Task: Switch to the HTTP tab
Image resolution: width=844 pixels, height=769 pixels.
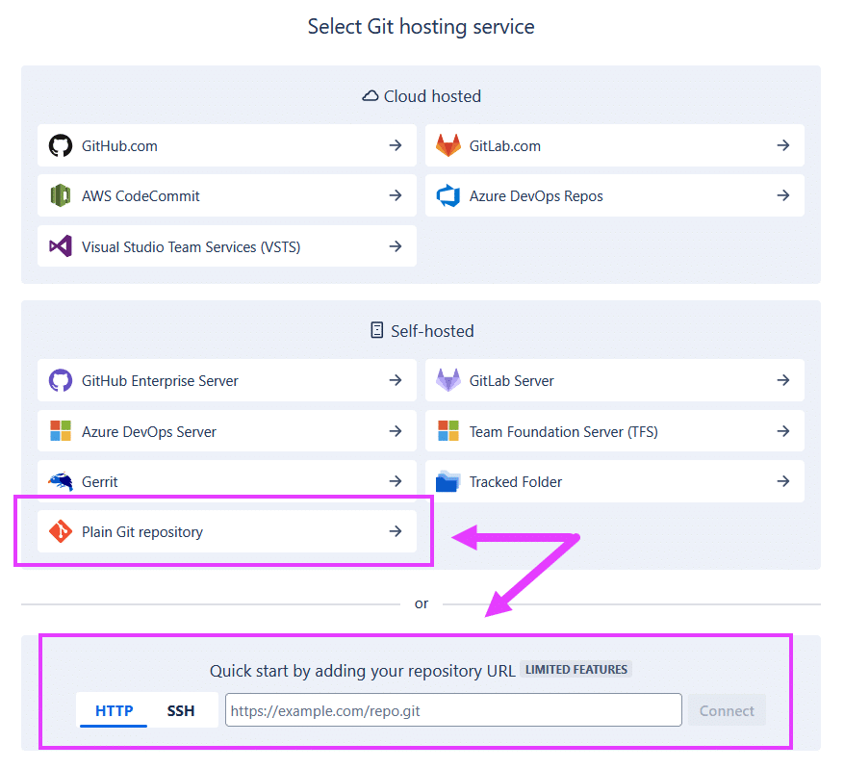Action: (x=114, y=711)
